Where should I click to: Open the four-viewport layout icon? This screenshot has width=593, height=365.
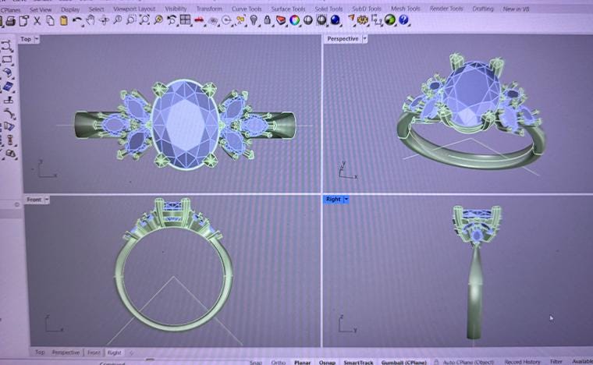pyautogui.click(x=185, y=20)
